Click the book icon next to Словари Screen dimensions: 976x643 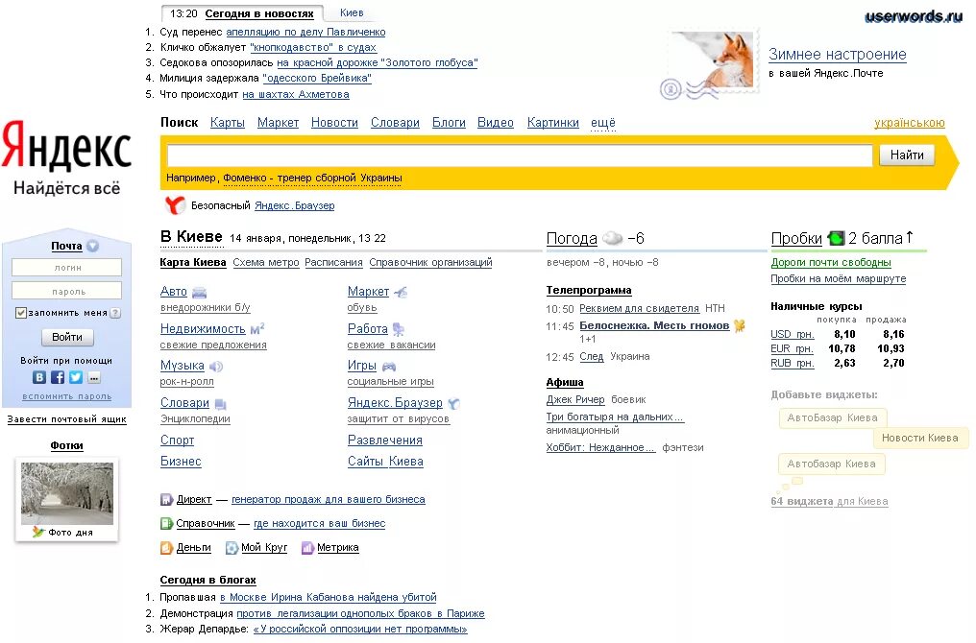pos(220,404)
